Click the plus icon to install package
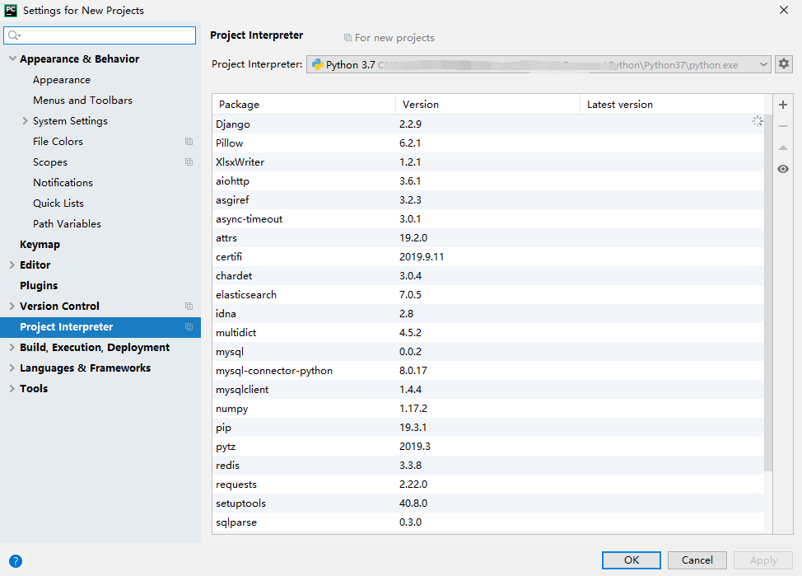 782,105
